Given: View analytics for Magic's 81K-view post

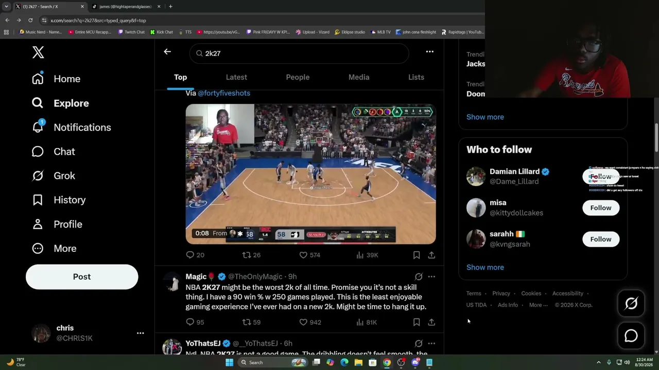Looking at the screenshot, I should point(367,322).
